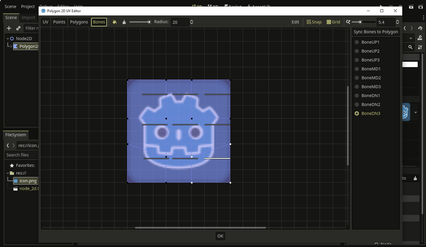426x247 pixels.
Task: Switch to the Import tab
Action: point(29,18)
